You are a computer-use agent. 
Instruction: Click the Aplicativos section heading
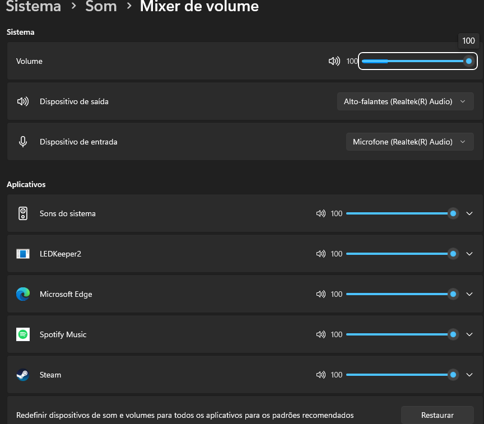point(26,184)
